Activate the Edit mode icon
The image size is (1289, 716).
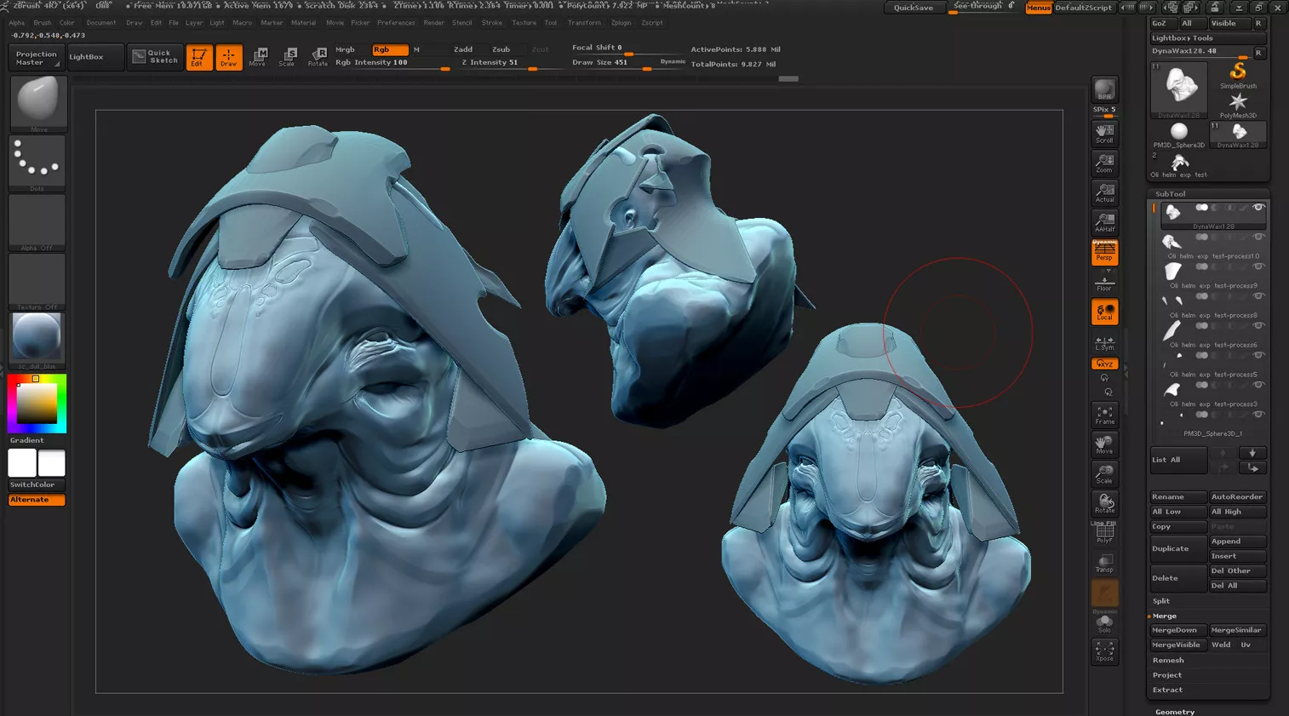pyautogui.click(x=198, y=57)
